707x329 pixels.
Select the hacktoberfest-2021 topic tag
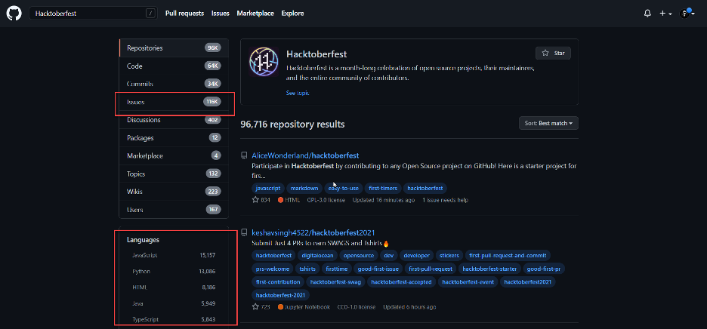[280, 295]
